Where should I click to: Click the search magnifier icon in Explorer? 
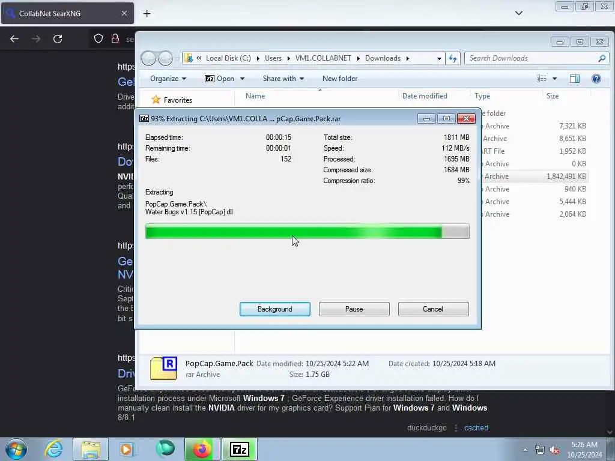tap(602, 58)
